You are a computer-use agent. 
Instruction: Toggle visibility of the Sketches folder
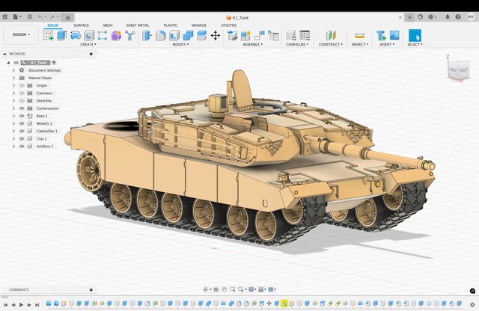(22, 101)
